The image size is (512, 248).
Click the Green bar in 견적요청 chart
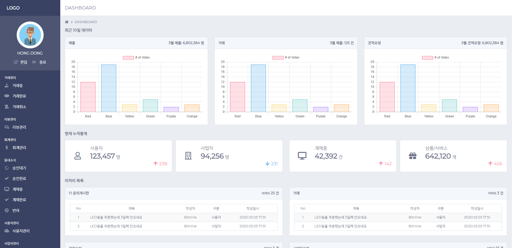(x=450, y=106)
